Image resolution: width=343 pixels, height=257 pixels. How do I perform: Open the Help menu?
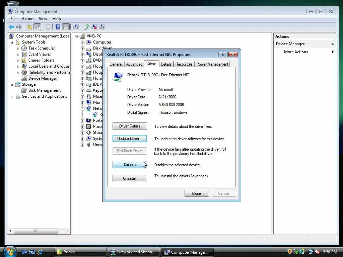click(57, 19)
